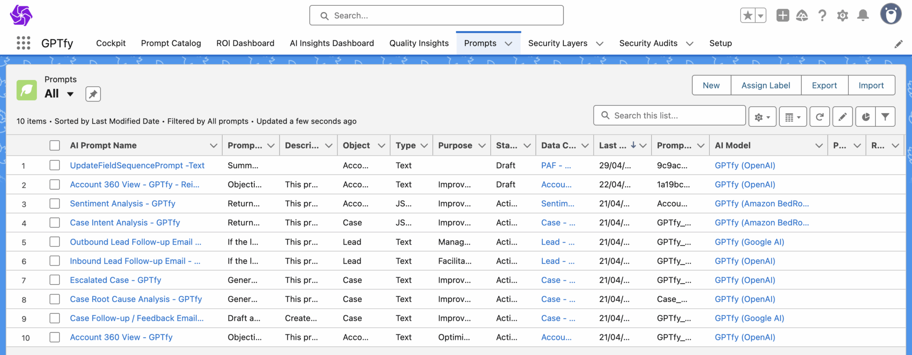Click the Import button
The width and height of the screenshot is (912, 355).
click(871, 85)
